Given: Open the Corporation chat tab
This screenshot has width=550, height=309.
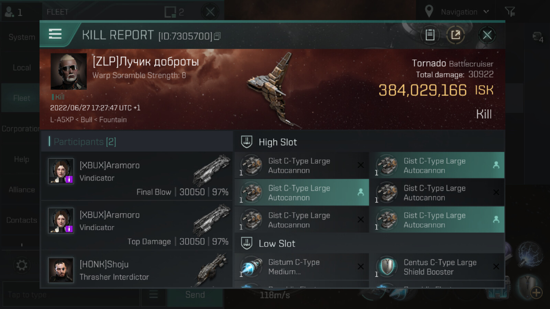Looking at the screenshot, I should coord(21,129).
